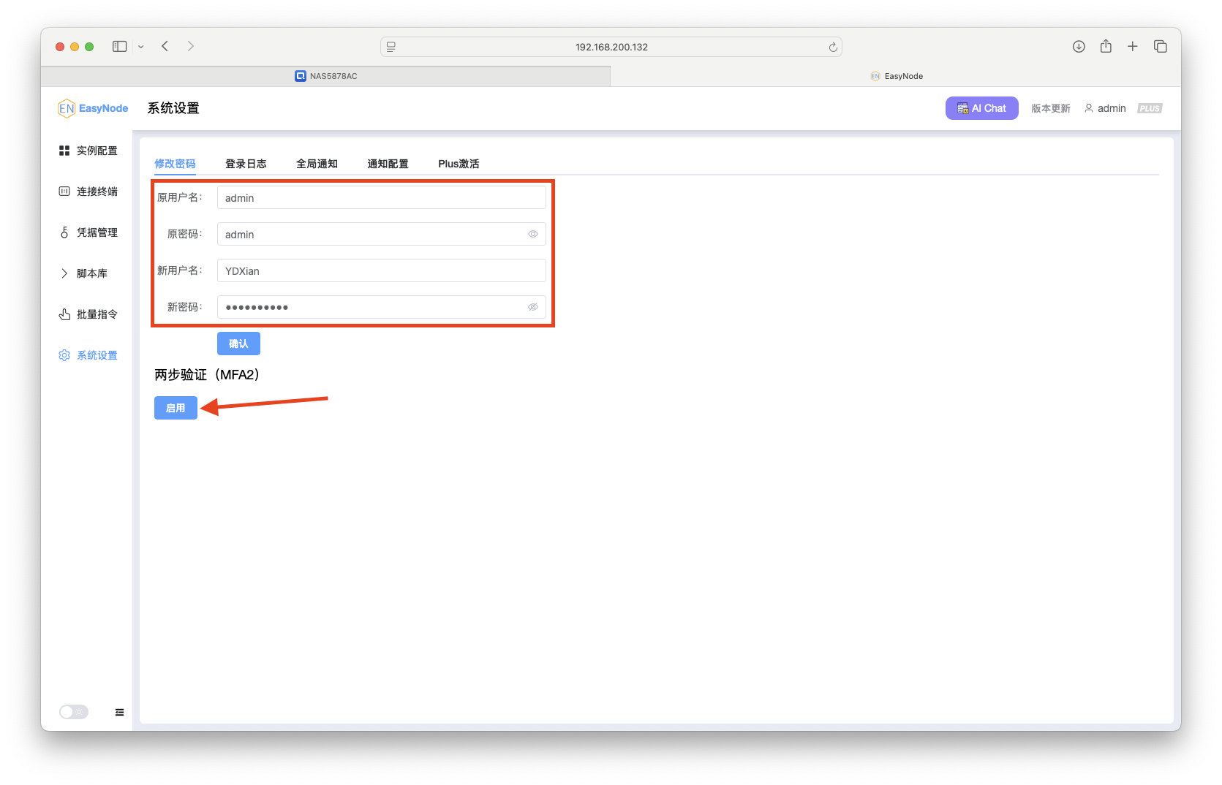Switch to the 登录日志 tab
The image size is (1222, 785).
(x=246, y=164)
